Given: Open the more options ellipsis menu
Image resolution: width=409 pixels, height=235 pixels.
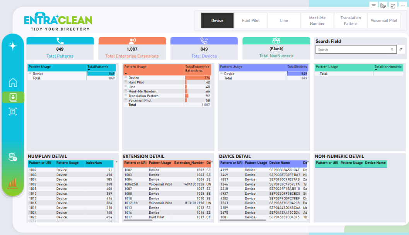Looking at the screenshot, I should click(402, 6).
